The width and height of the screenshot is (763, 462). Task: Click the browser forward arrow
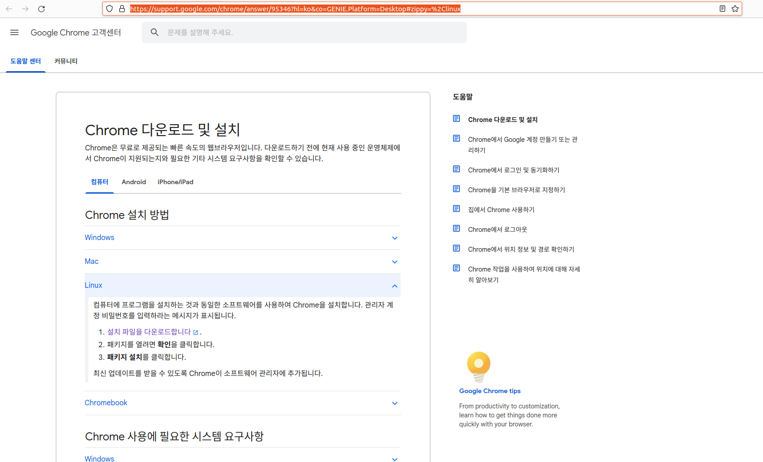click(x=25, y=9)
